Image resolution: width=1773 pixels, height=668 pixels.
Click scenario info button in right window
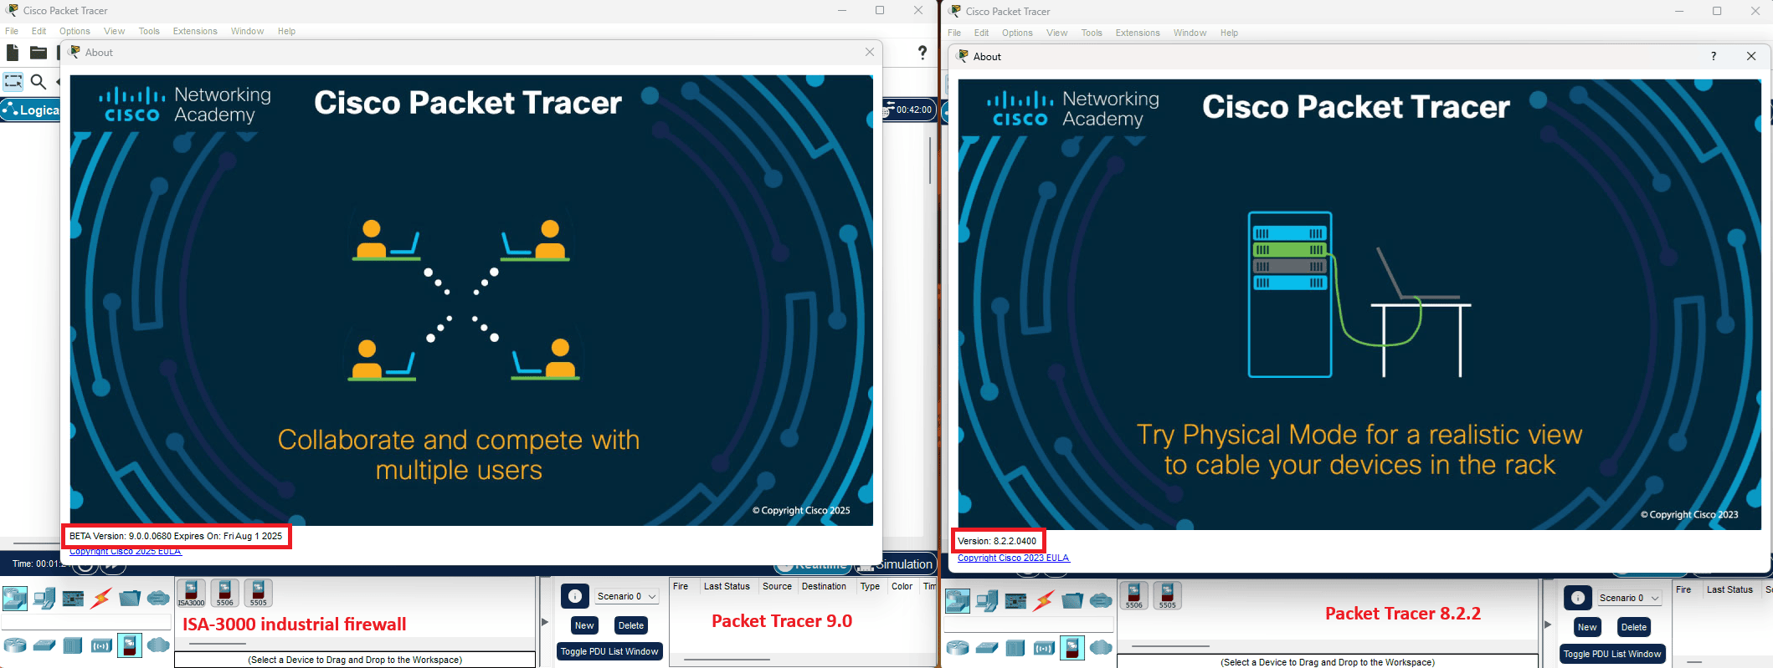[1578, 598]
